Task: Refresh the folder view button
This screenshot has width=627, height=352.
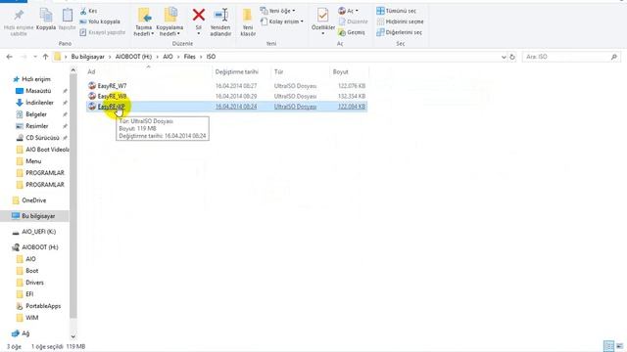Action: (x=512, y=57)
